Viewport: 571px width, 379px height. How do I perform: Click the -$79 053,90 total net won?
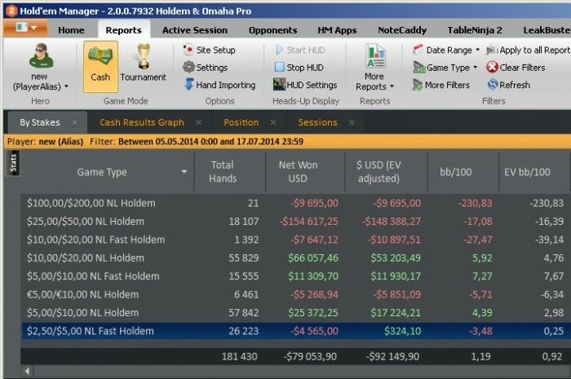click(x=310, y=356)
